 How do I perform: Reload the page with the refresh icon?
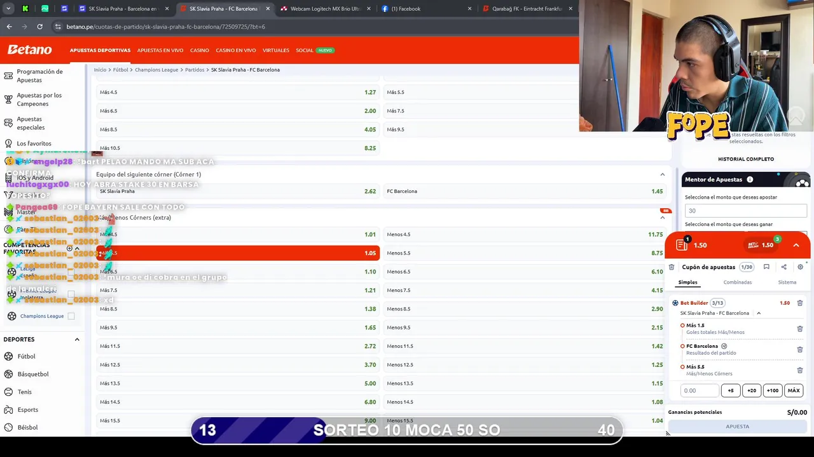pyautogui.click(x=39, y=27)
